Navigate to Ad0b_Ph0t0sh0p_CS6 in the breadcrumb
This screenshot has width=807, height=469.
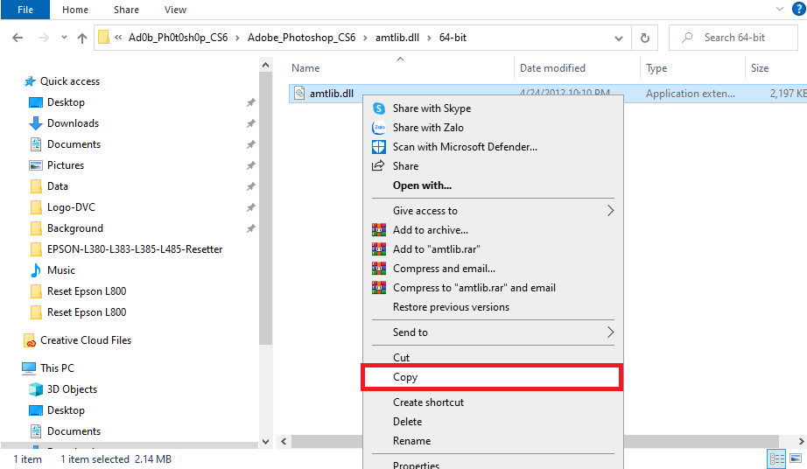[178, 38]
